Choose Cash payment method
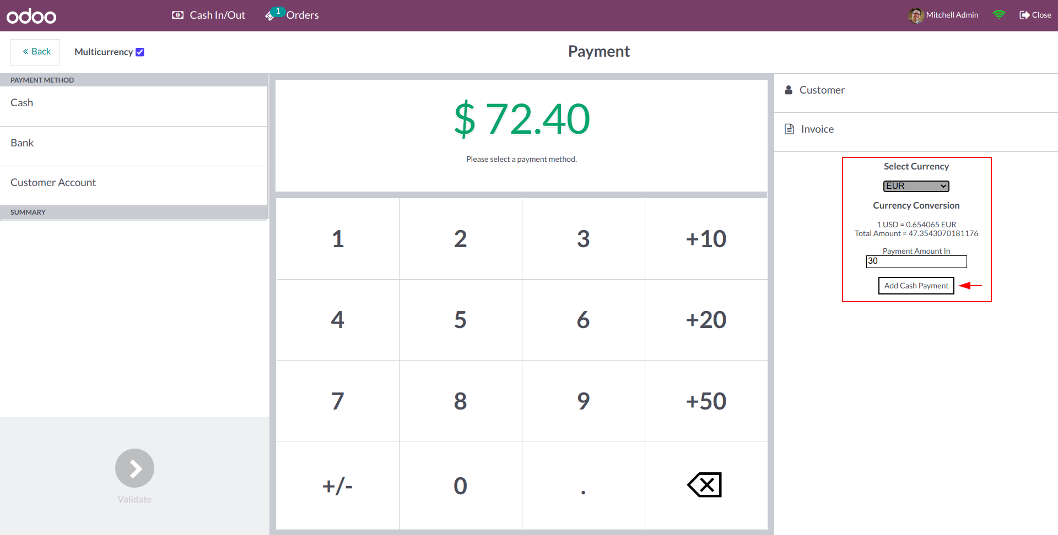 pyautogui.click(x=22, y=103)
